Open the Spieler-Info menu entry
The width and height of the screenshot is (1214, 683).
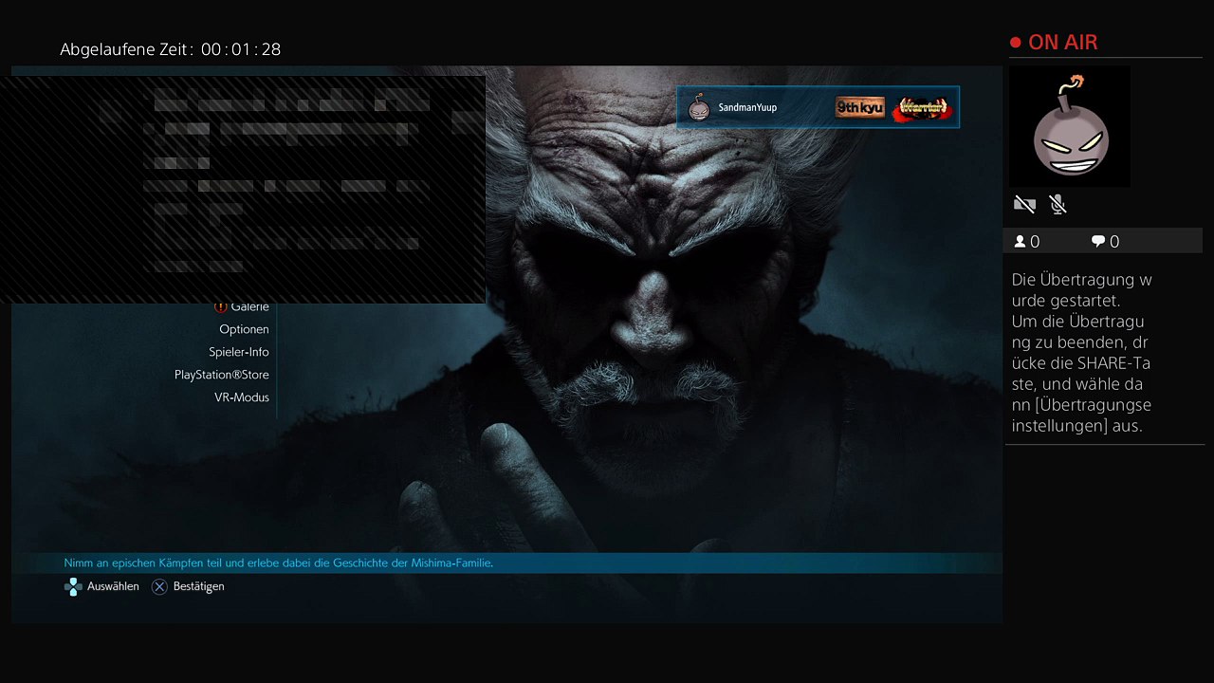(x=239, y=352)
